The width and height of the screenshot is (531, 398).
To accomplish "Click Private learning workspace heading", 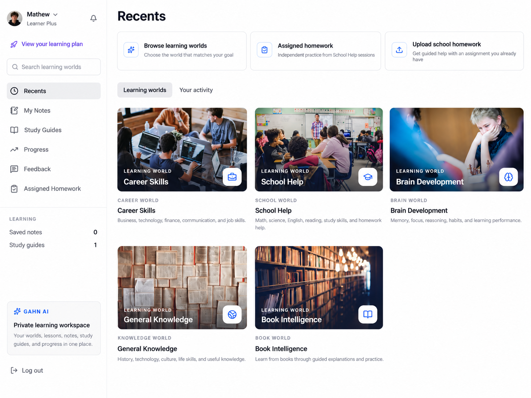I will [52, 325].
